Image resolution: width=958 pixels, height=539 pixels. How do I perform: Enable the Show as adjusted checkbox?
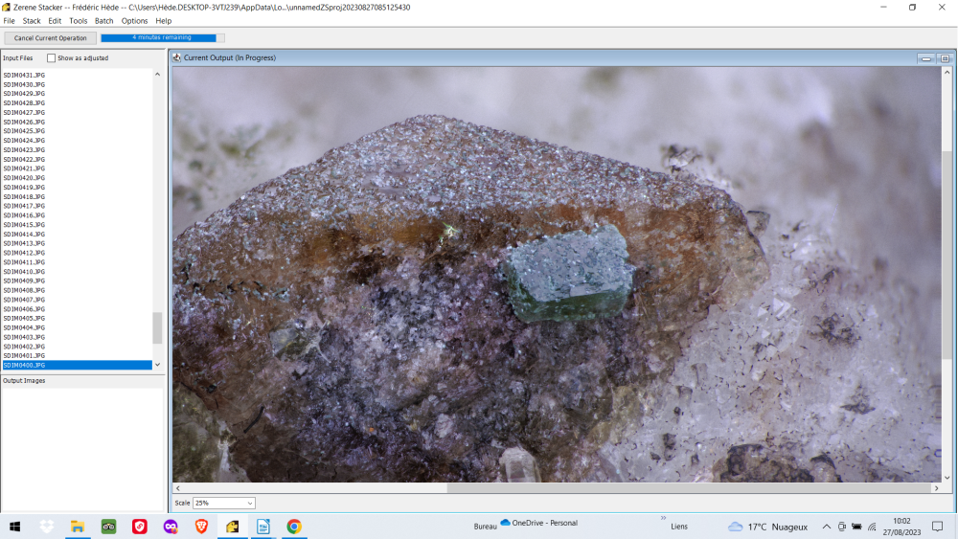coord(52,58)
